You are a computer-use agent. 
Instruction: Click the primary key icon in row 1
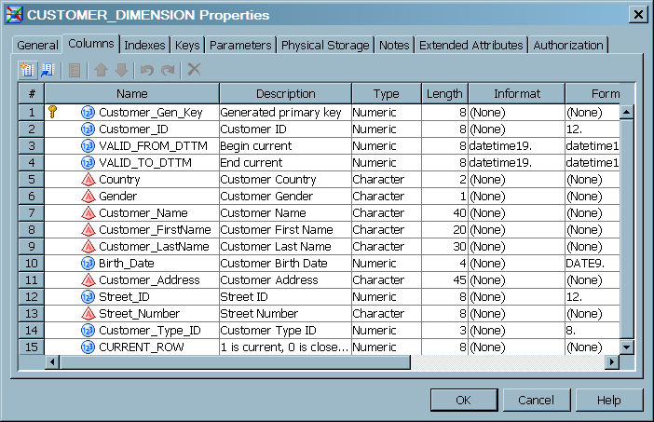(53, 112)
